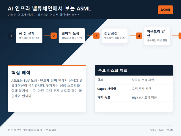
Task: Select the '중국향 수출 제한' cell
Action: tap(143, 80)
